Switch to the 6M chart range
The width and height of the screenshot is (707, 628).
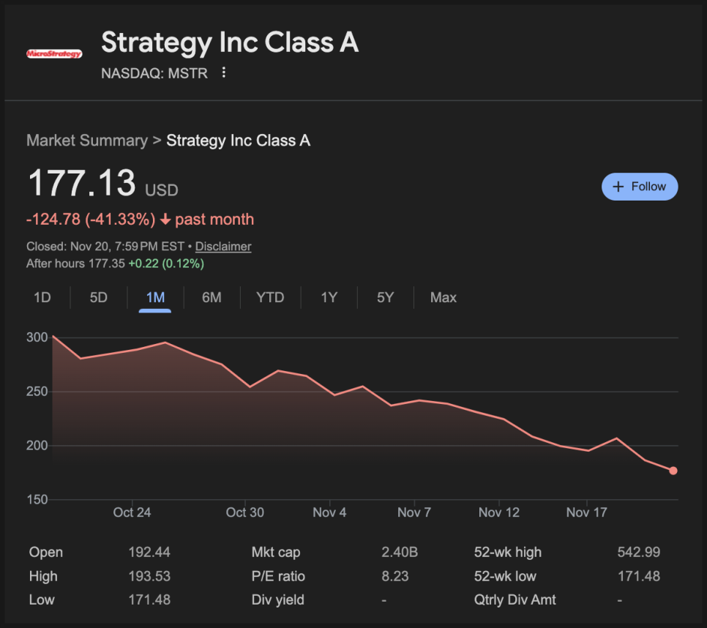coord(212,297)
